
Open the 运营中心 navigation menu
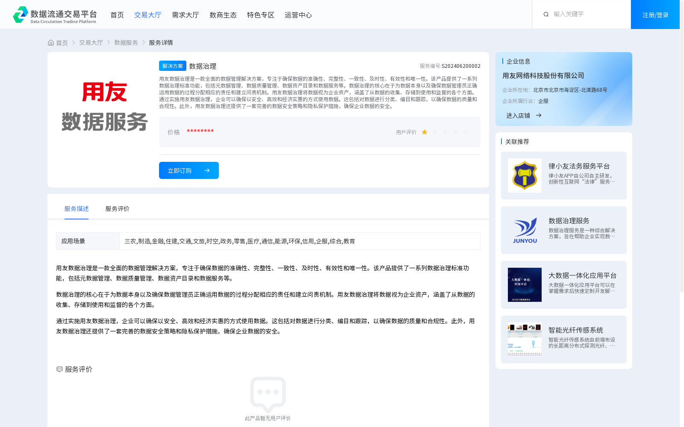click(x=298, y=15)
